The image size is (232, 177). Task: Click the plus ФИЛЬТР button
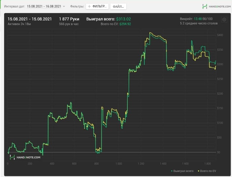[97, 6]
